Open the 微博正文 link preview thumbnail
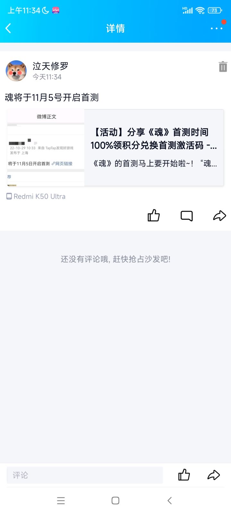Screen dimensions: 231x514 pos(46,148)
